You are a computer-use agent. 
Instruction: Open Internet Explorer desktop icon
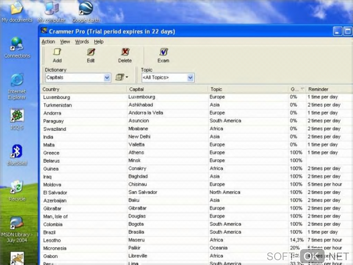17,87
